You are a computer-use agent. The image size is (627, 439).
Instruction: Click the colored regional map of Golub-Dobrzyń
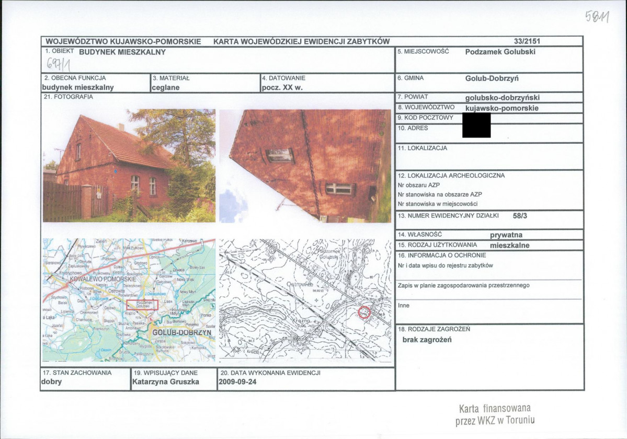[129, 300]
